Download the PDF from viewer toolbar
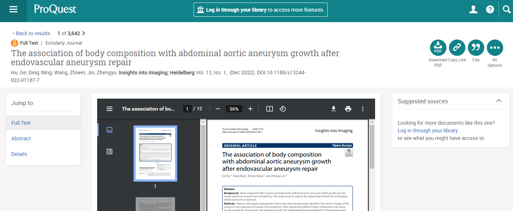The height and width of the screenshot is (211, 513). pos(334,109)
